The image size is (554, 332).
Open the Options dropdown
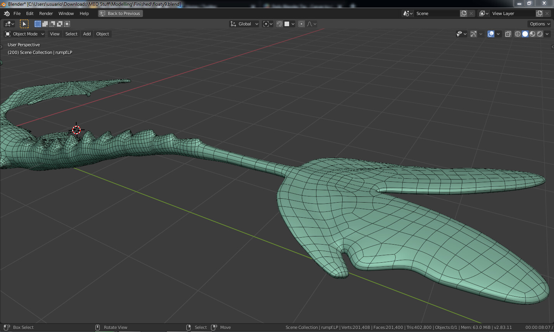coord(539,24)
